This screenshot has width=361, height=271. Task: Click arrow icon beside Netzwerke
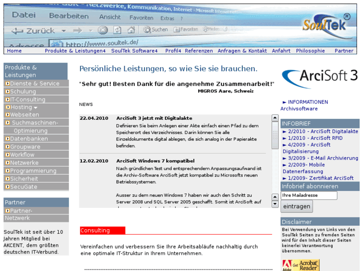pos(7,163)
